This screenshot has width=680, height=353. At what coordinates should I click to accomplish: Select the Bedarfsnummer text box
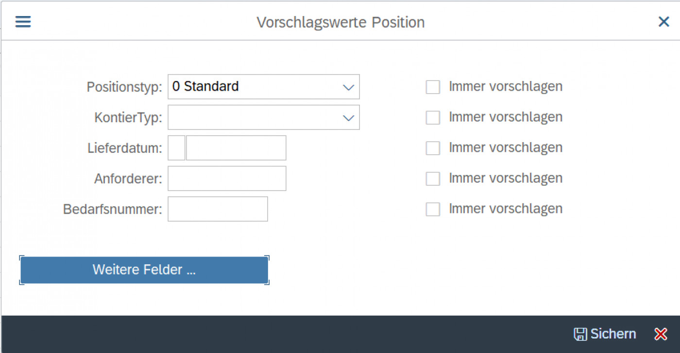click(x=217, y=209)
